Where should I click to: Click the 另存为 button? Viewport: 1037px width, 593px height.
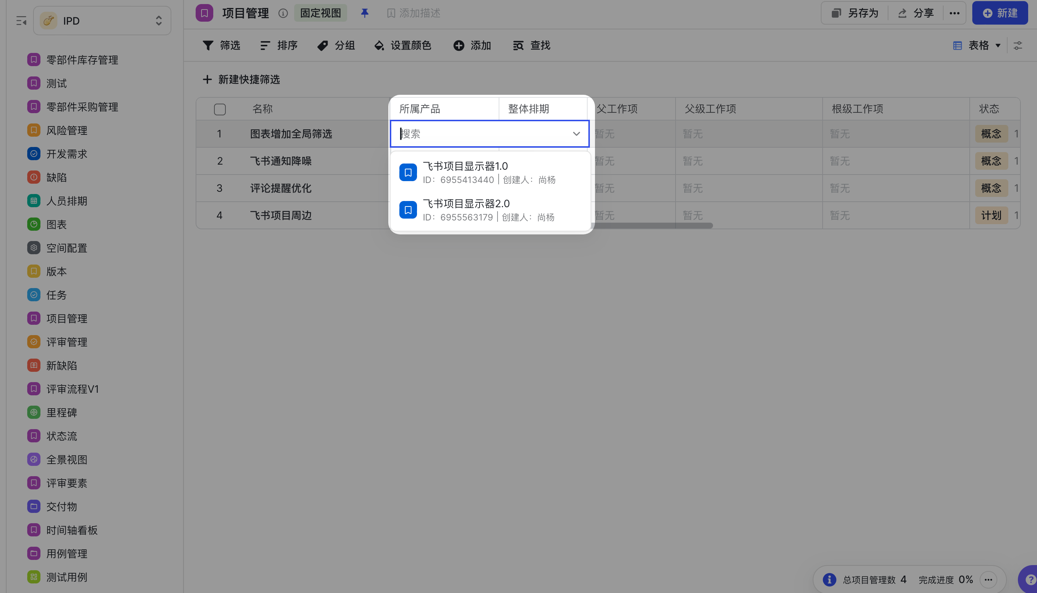[855, 14]
